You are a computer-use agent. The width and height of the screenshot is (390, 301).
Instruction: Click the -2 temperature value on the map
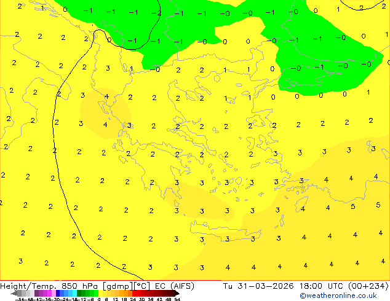[156, 13]
